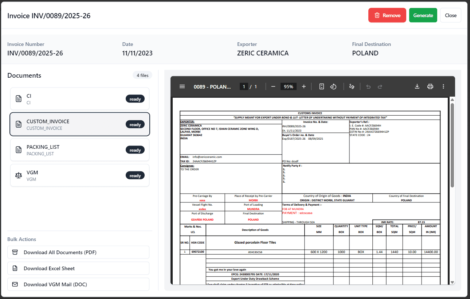Download the PDF via toolbar icon

417,86
